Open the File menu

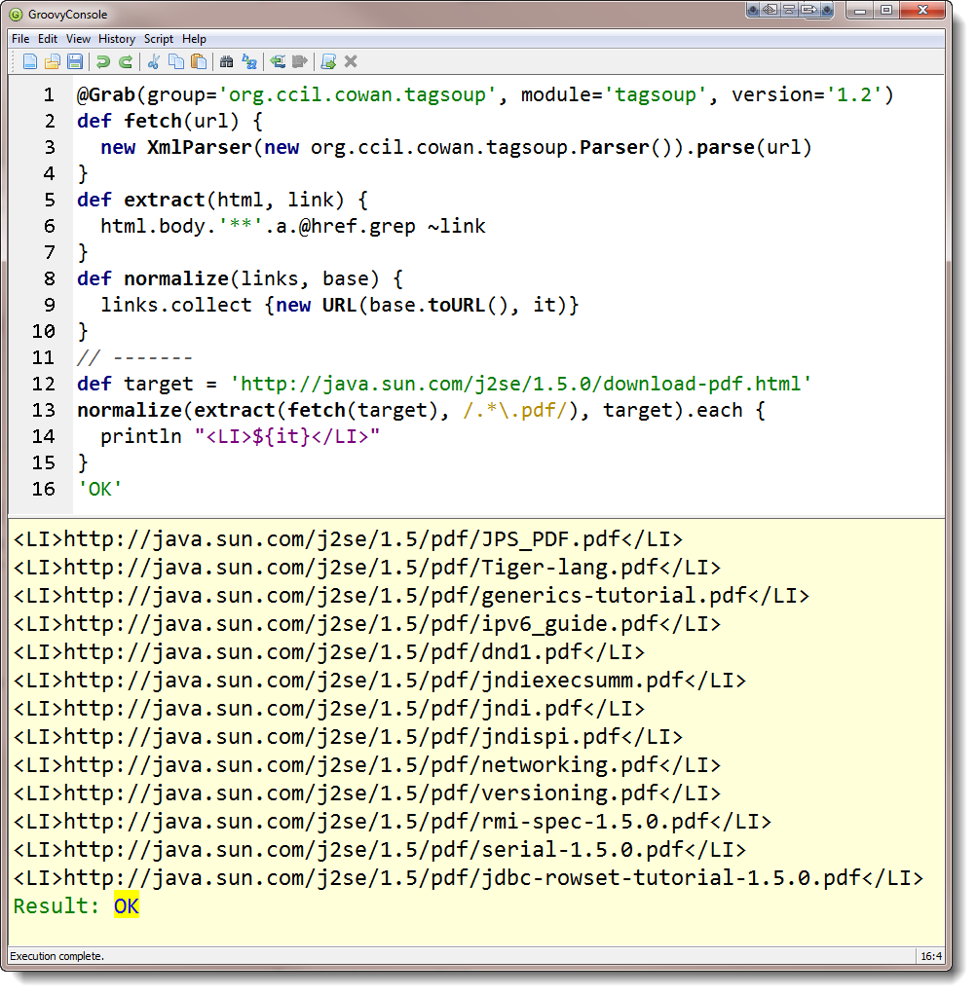pos(20,39)
